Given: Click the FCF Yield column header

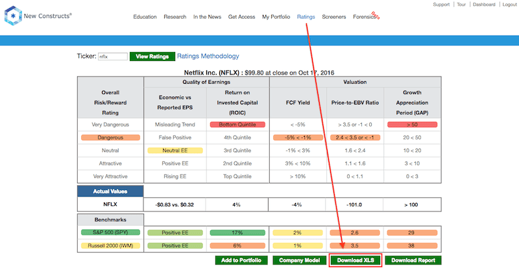Looking at the screenshot, I should pyautogui.click(x=298, y=102).
